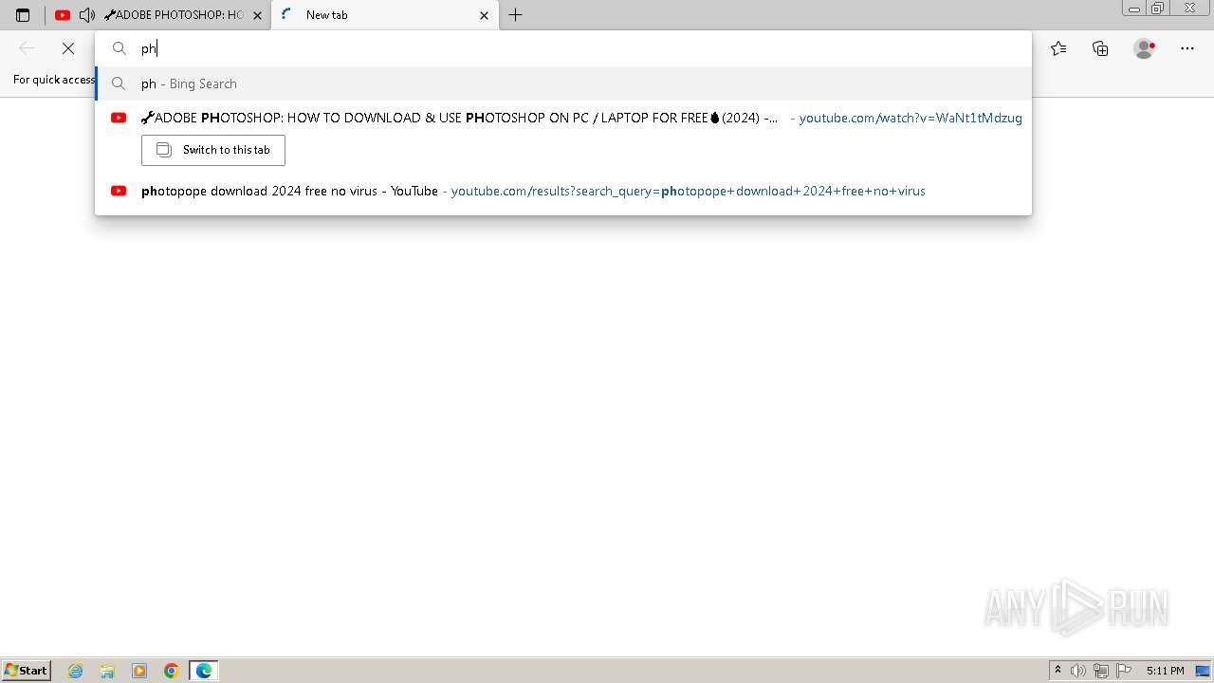This screenshot has height=683, width=1214.
Task: Mute the Adobe Photoshop YouTube tab audio
Action: [x=87, y=15]
